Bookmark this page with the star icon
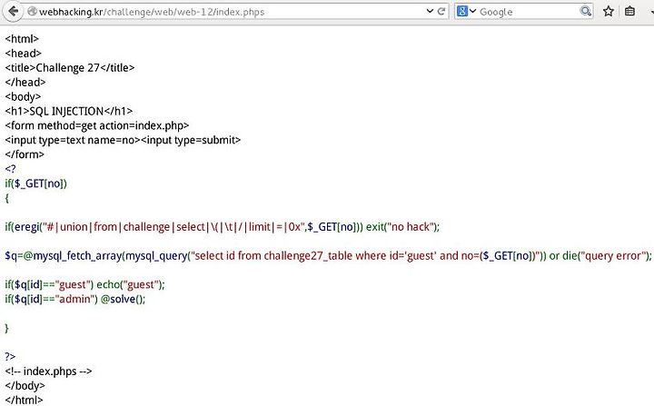This screenshot has width=654, height=406. point(608,11)
